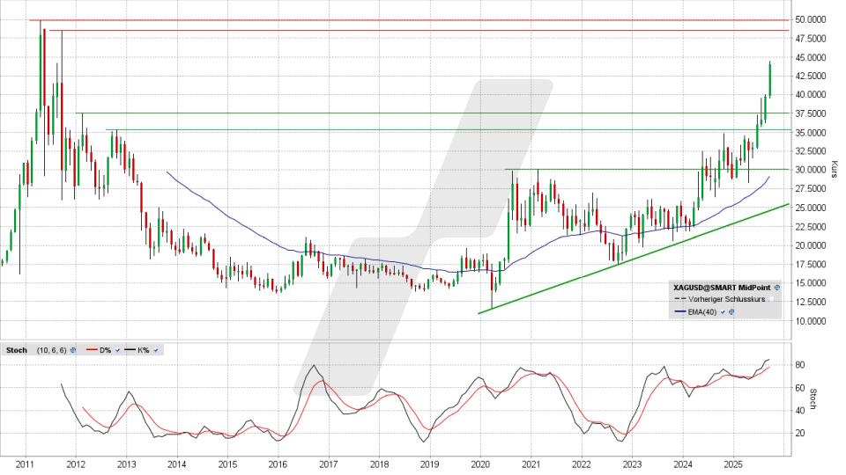846x475 pixels.
Task: Click dashed Vorheriger Schlusskurs line sample
Action: (681, 300)
